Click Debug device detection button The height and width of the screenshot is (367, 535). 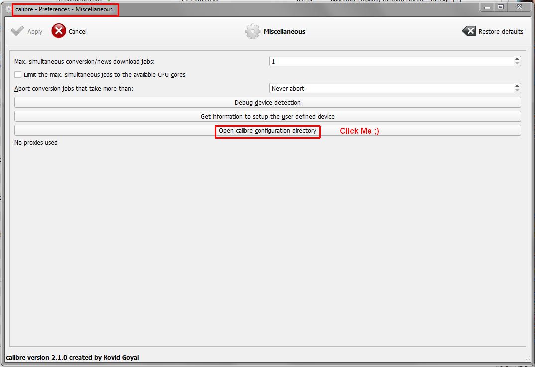pos(268,102)
